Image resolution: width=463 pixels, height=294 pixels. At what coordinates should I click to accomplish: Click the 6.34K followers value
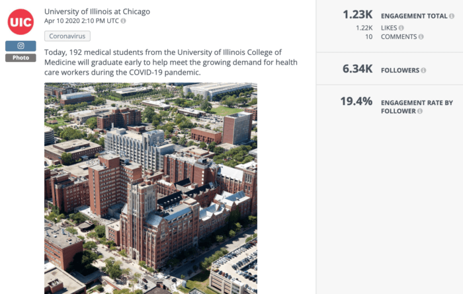[357, 69]
